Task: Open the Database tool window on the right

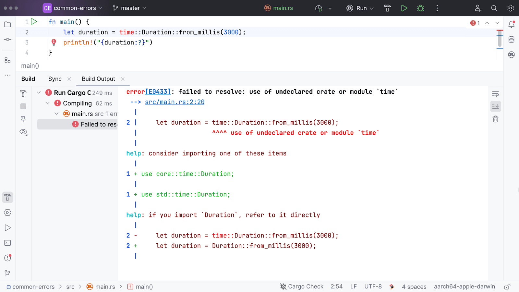Action: tap(511, 39)
